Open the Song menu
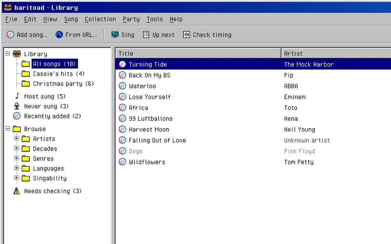 click(71, 19)
